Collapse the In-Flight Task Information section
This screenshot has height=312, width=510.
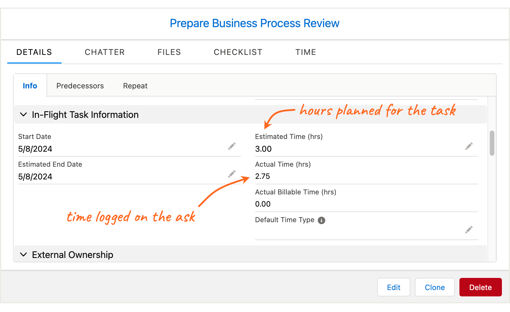[23, 115]
